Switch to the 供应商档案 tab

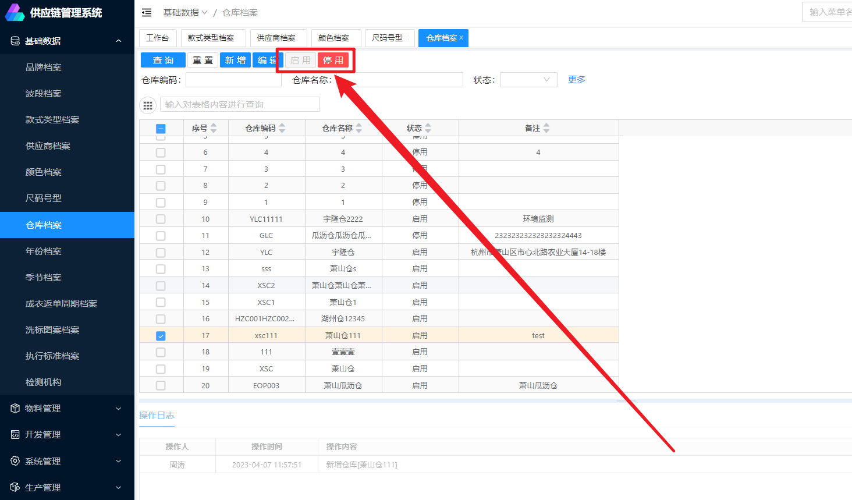(276, 38)
